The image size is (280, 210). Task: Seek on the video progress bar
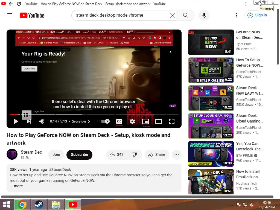(94, 114)
